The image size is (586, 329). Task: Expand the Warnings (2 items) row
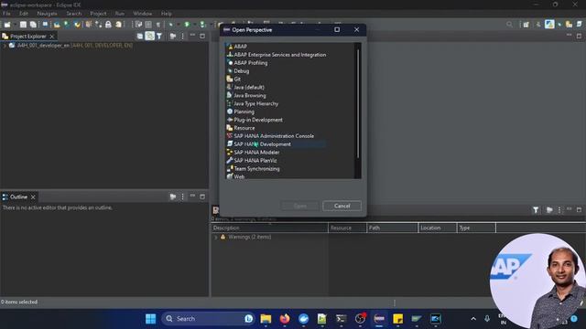(216, 237)
